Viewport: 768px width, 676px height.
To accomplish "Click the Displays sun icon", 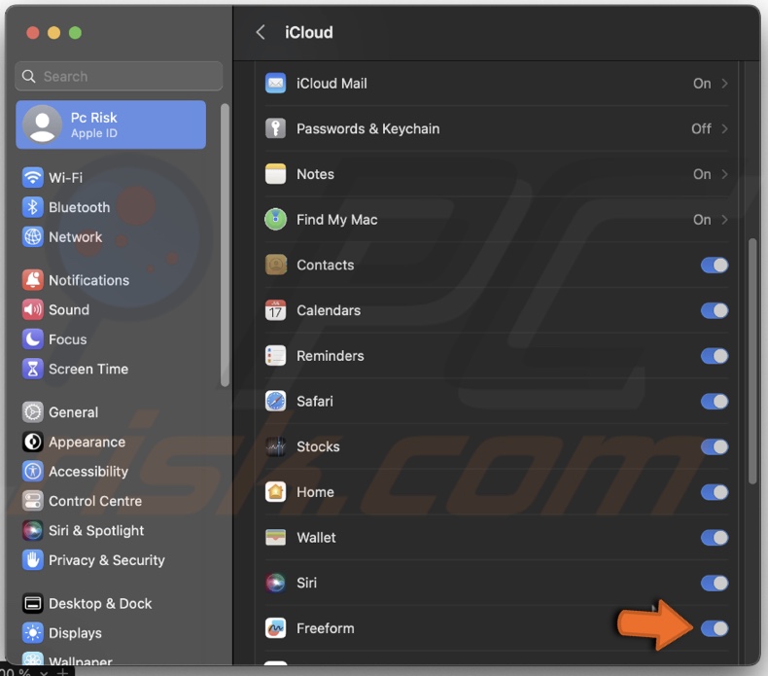I will point(33,633).
